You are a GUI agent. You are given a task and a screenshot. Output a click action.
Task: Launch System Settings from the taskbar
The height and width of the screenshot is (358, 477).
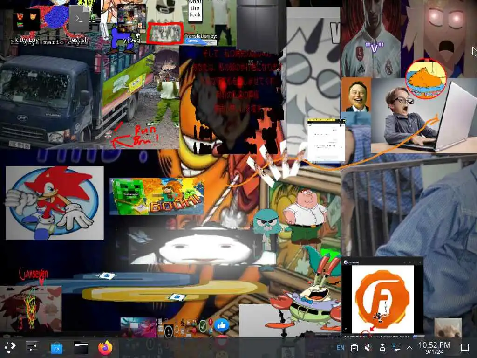(x=32, y=347)
